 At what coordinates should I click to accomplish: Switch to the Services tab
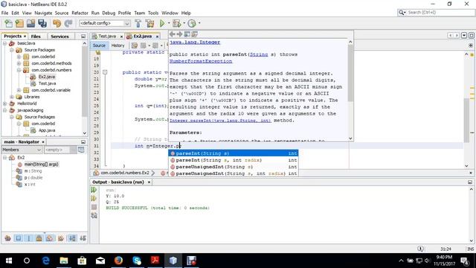point(59,36)
